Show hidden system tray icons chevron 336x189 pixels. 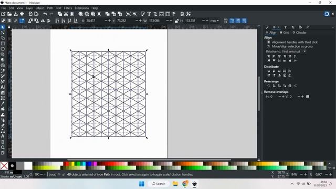pos(292,184)
